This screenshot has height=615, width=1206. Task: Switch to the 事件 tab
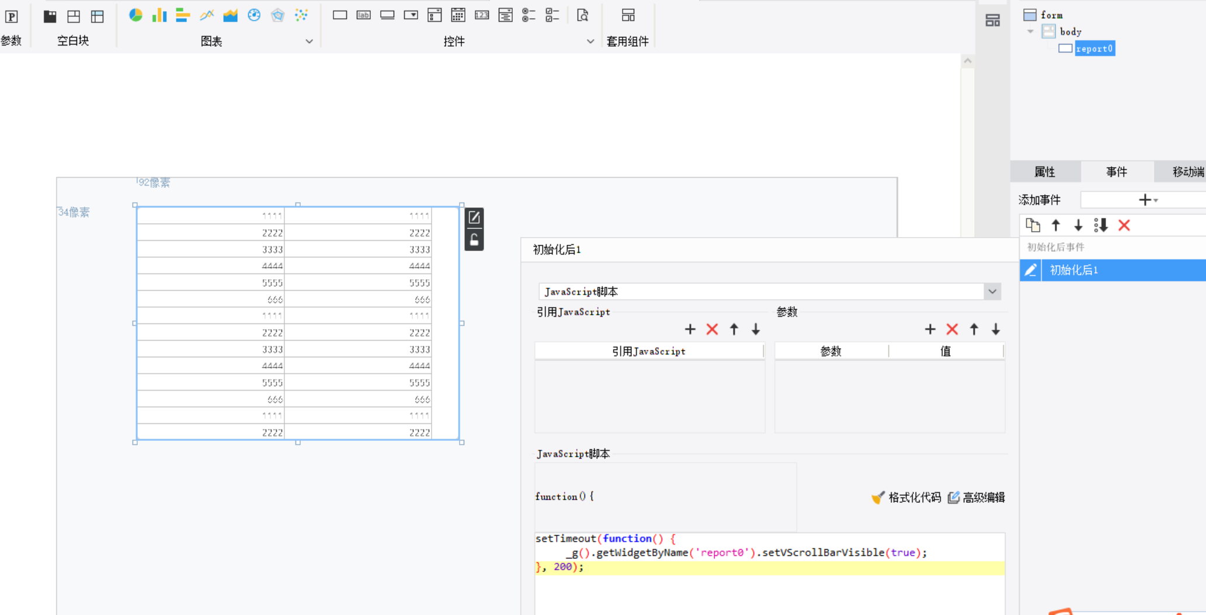(x=1117, y=172)
